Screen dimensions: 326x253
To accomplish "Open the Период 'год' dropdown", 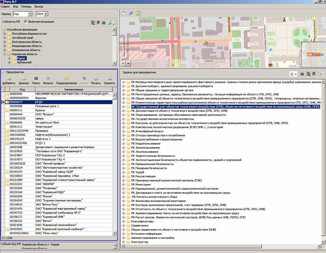I will [30, 14].
